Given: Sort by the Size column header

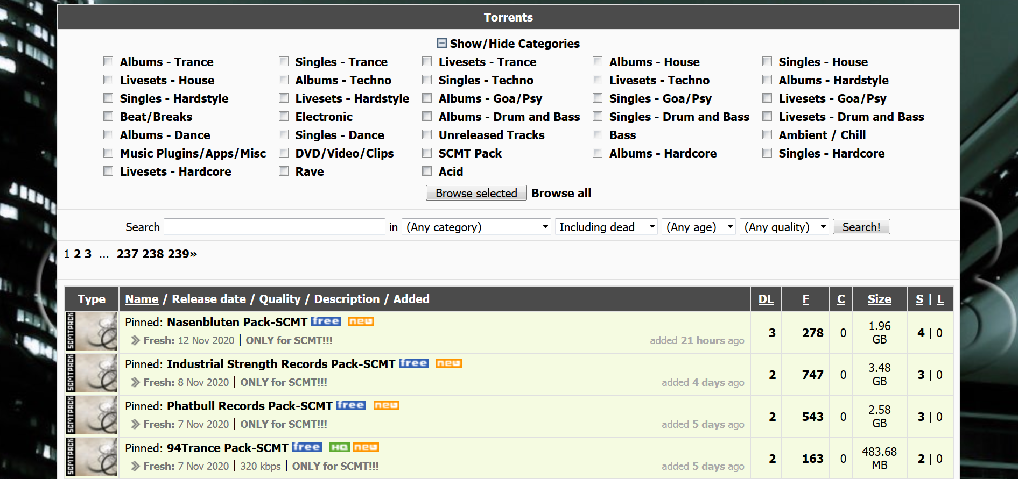Looking at the screenshot, I should [x=879, y=299].
